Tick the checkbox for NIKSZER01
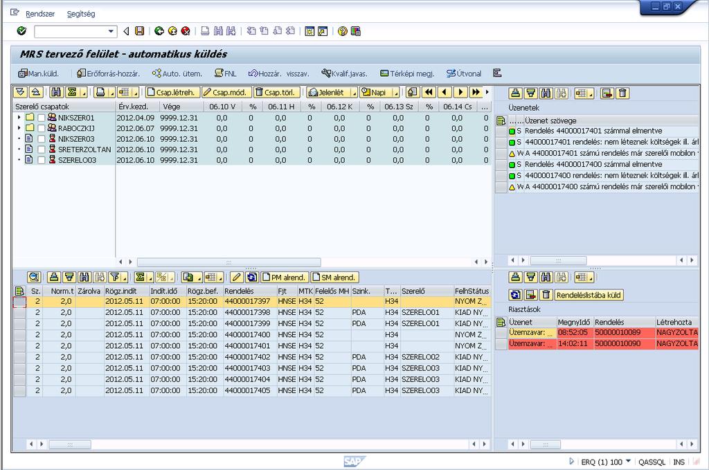Screen dimensions: 709x470 click(41, 118)
